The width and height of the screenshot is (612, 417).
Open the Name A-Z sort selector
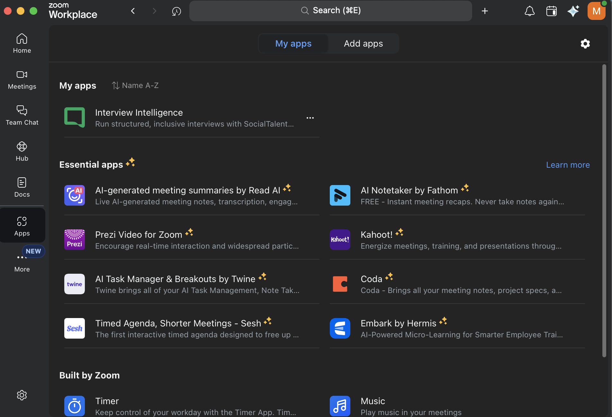tap(135, 85)
